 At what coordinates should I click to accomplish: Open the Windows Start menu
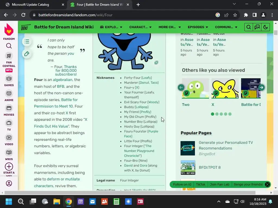click(x=9, y=201)
